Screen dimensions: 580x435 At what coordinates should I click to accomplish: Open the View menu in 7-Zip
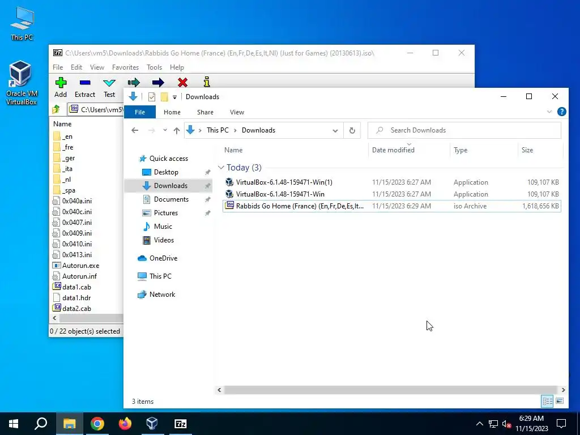97,67
